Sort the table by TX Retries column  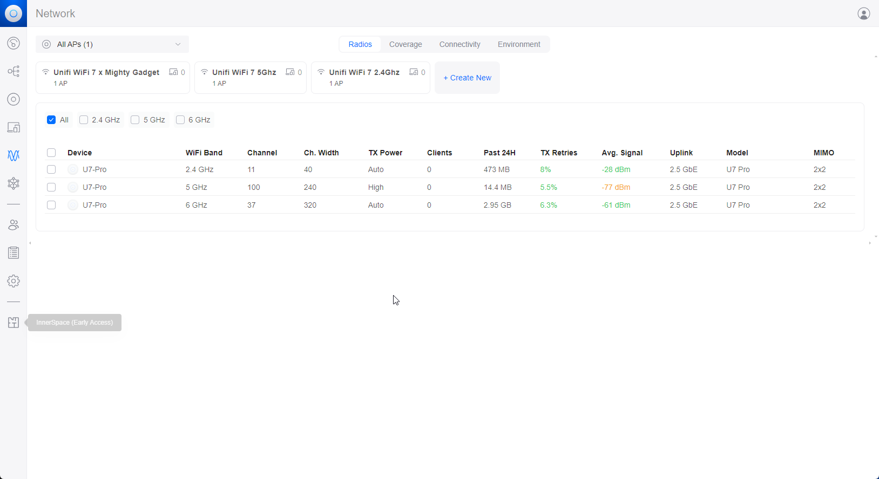point(558,153)
